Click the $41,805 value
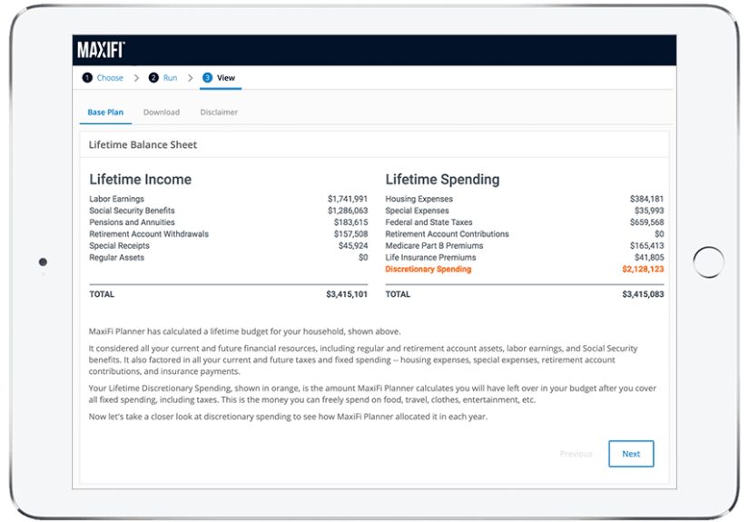The height and width of the screenshot is (522, 749). click(x=649, y=258)
